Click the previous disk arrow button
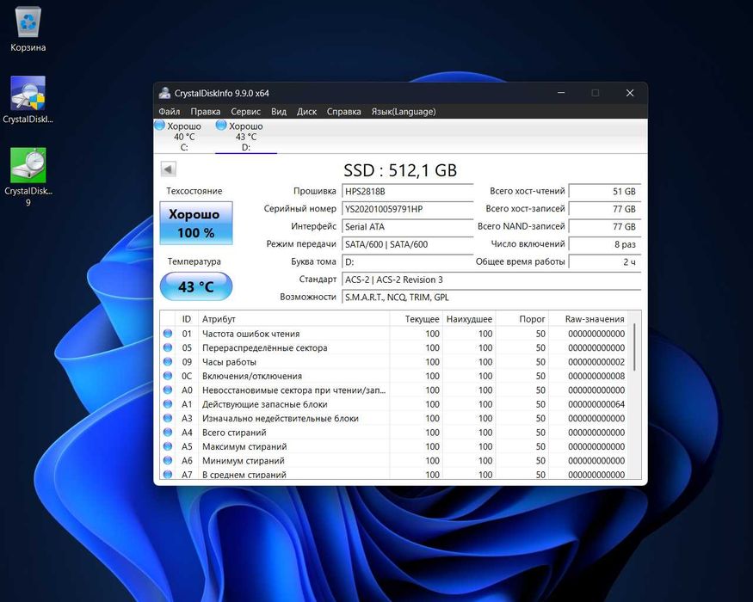Image resolution: width=753 pixels, height=602 pixels. coord(168,169)
